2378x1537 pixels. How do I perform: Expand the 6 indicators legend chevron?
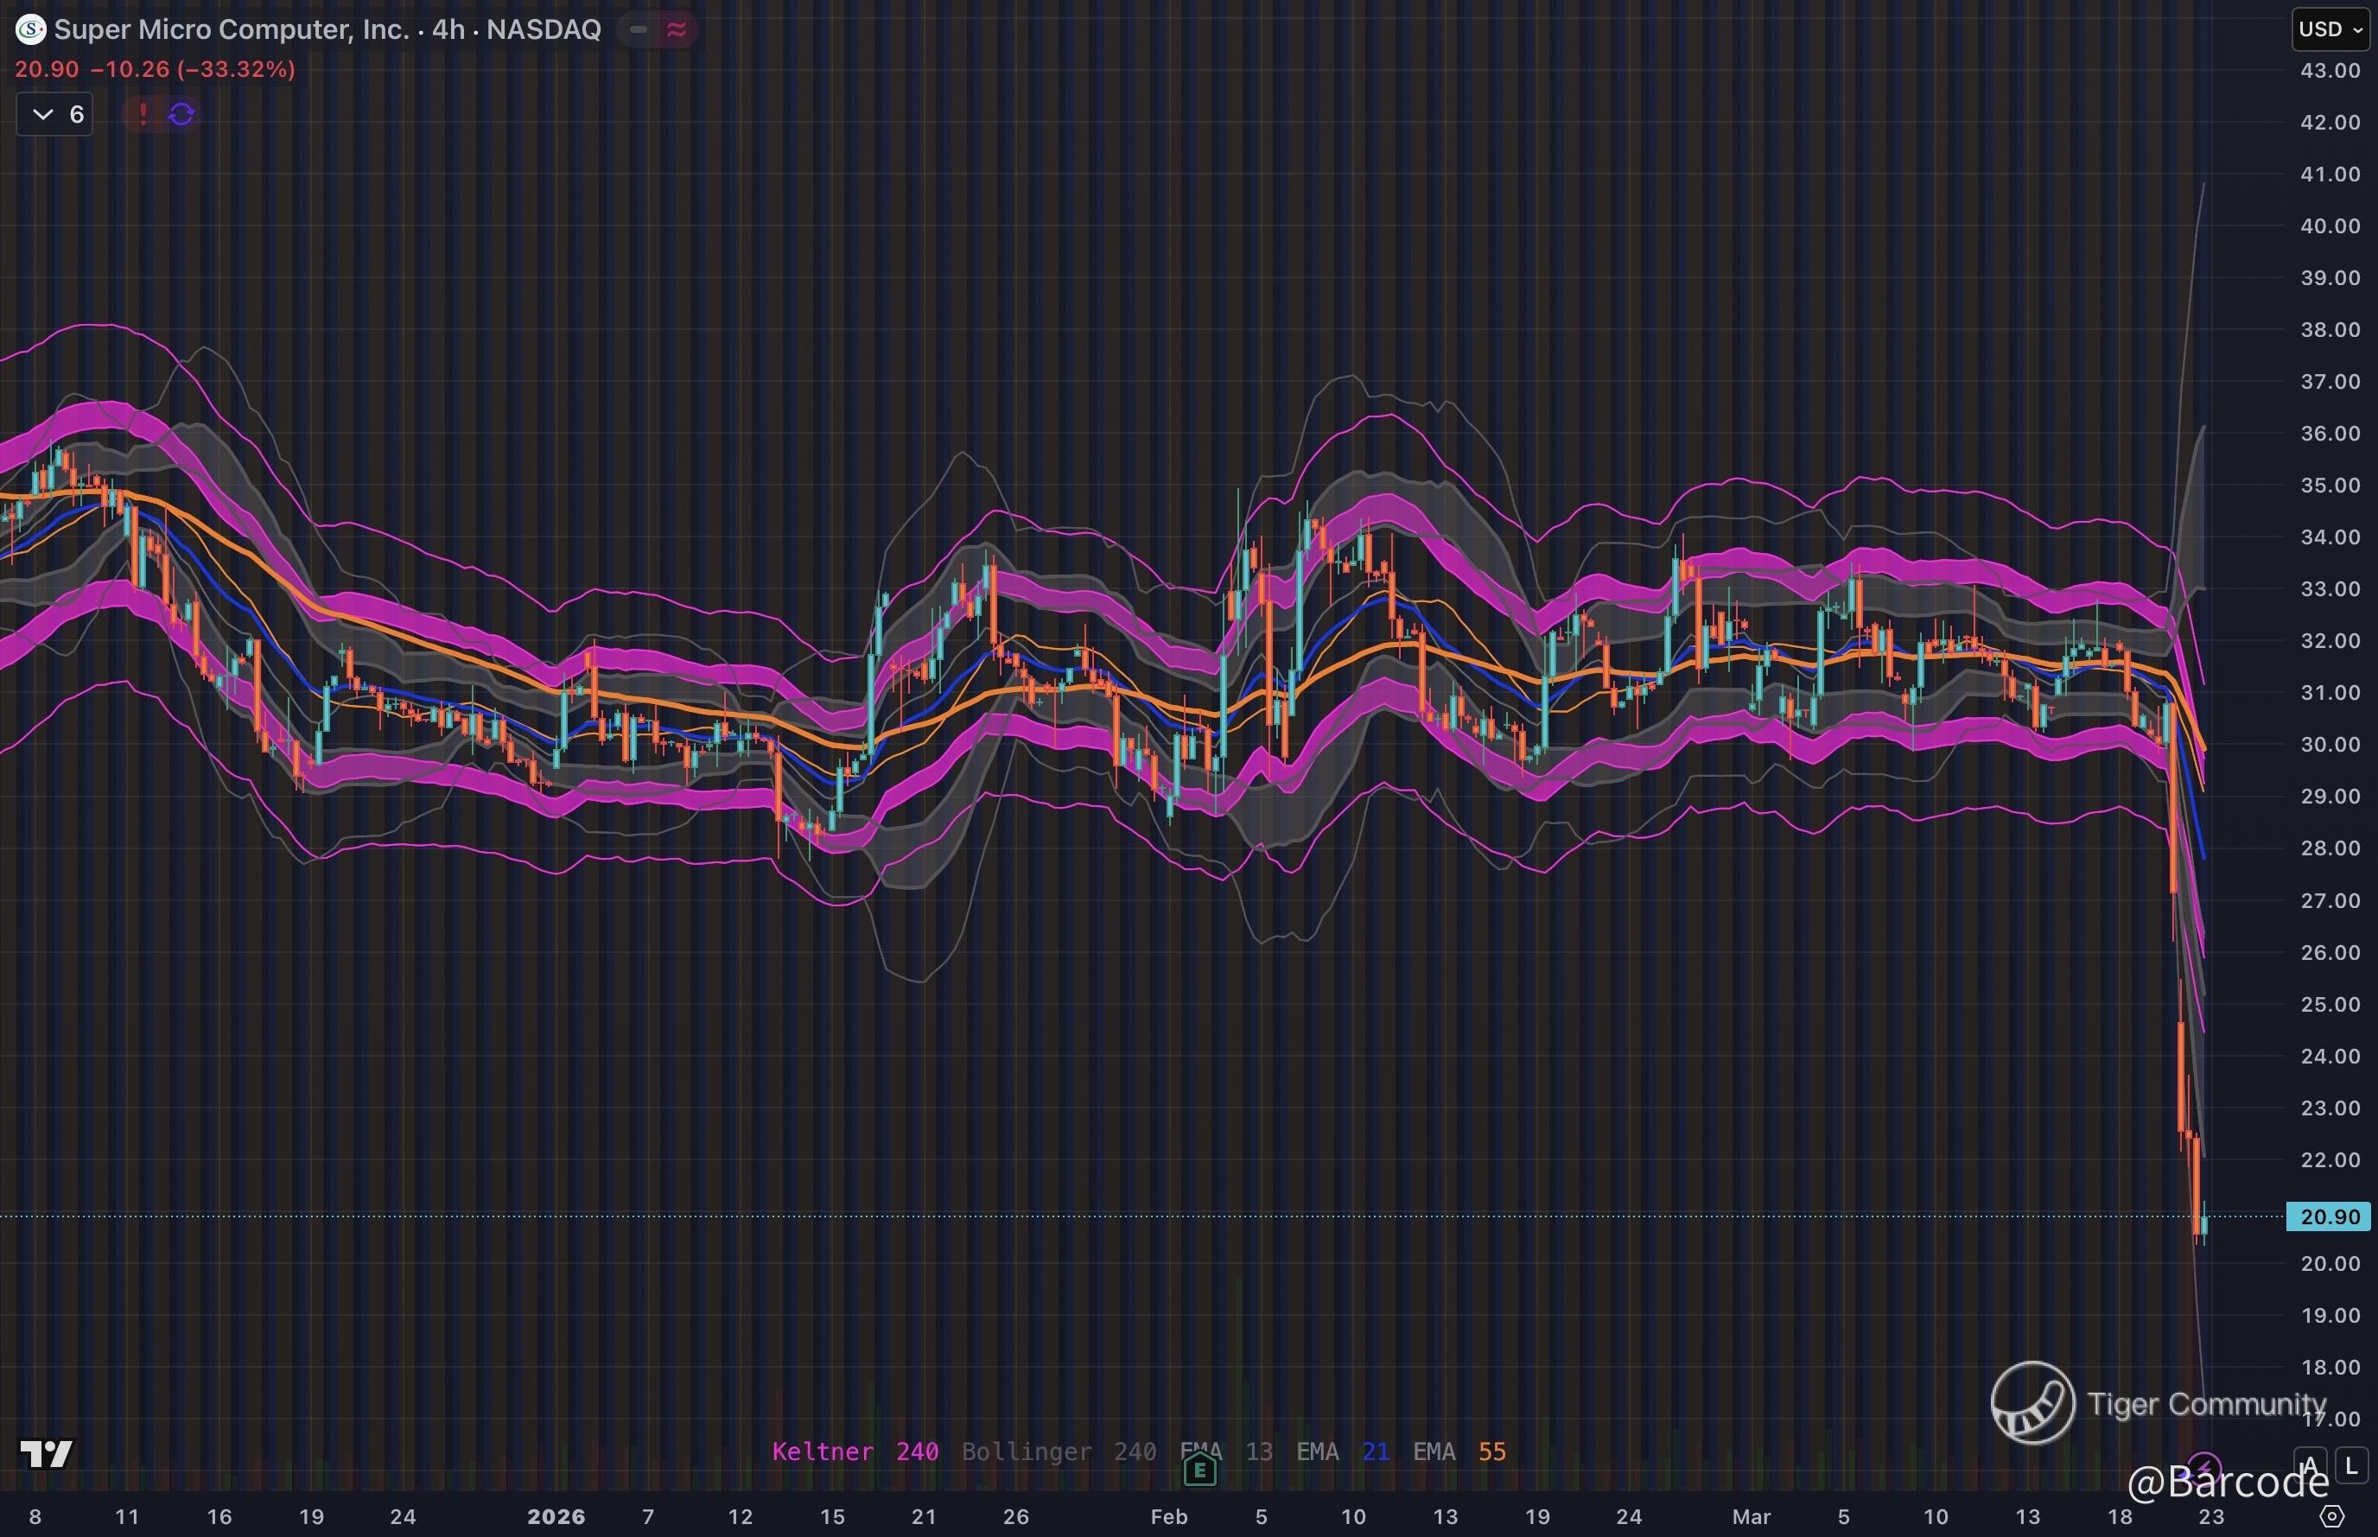43,114
